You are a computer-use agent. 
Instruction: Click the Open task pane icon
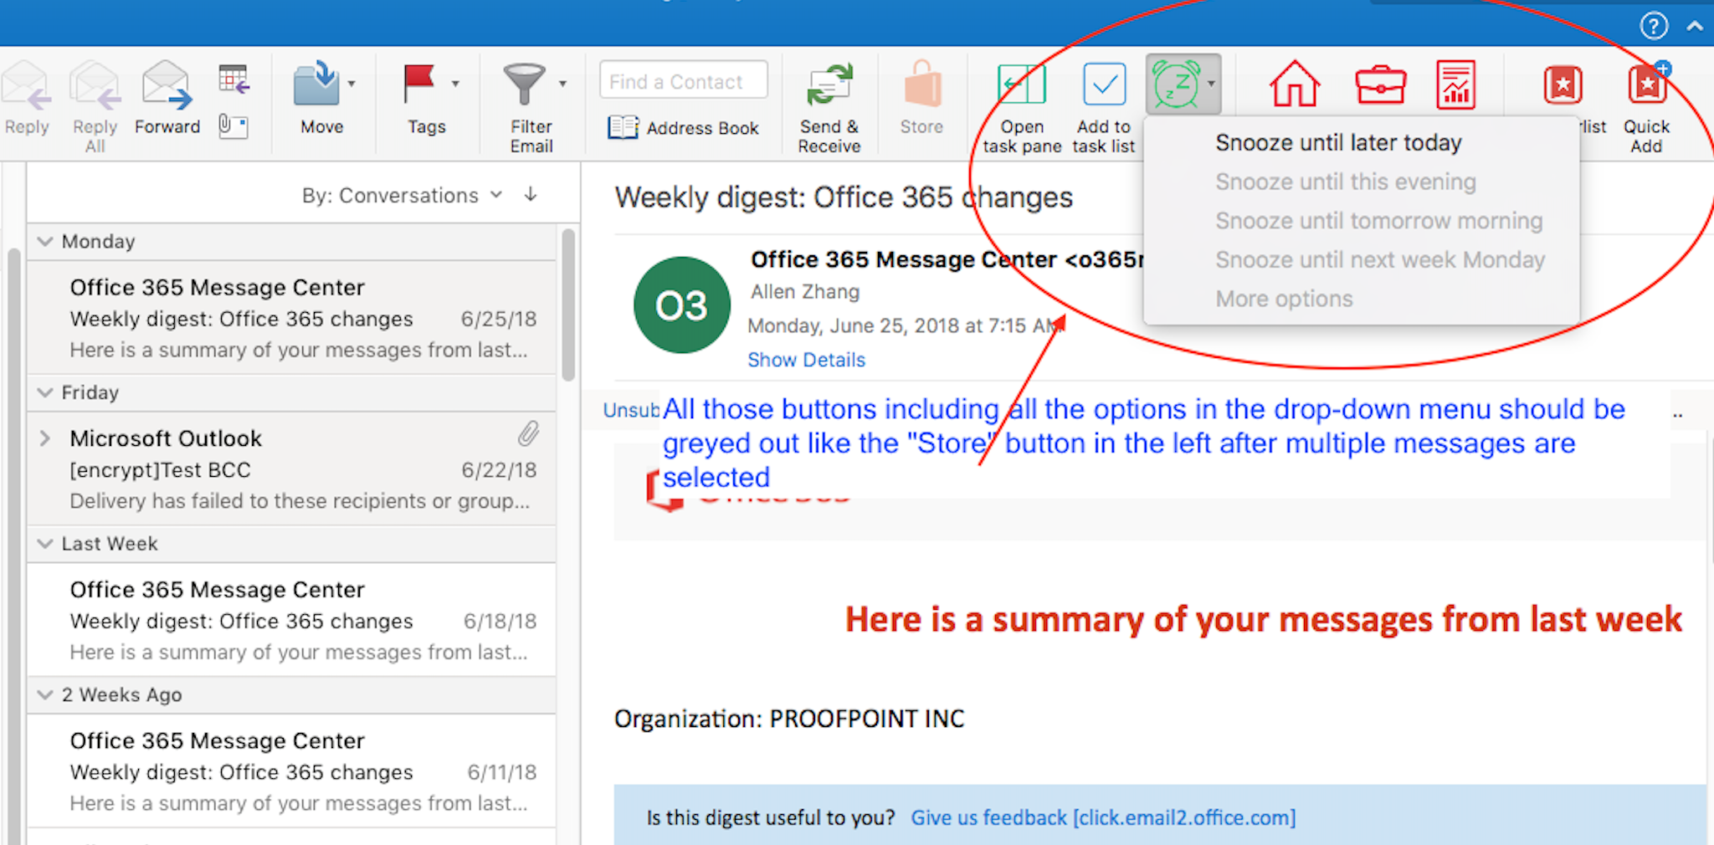(x=1022, y=85)
